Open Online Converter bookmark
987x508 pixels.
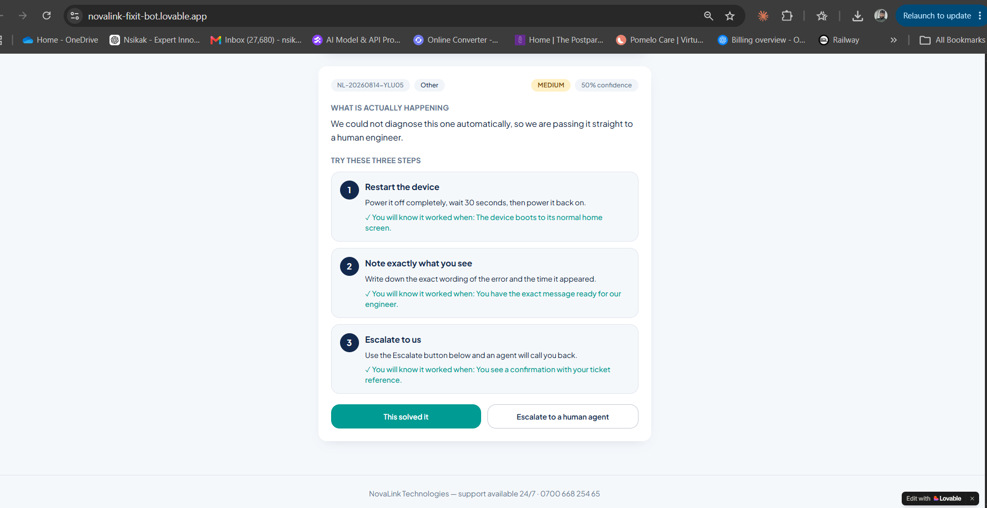click(456, 40)
